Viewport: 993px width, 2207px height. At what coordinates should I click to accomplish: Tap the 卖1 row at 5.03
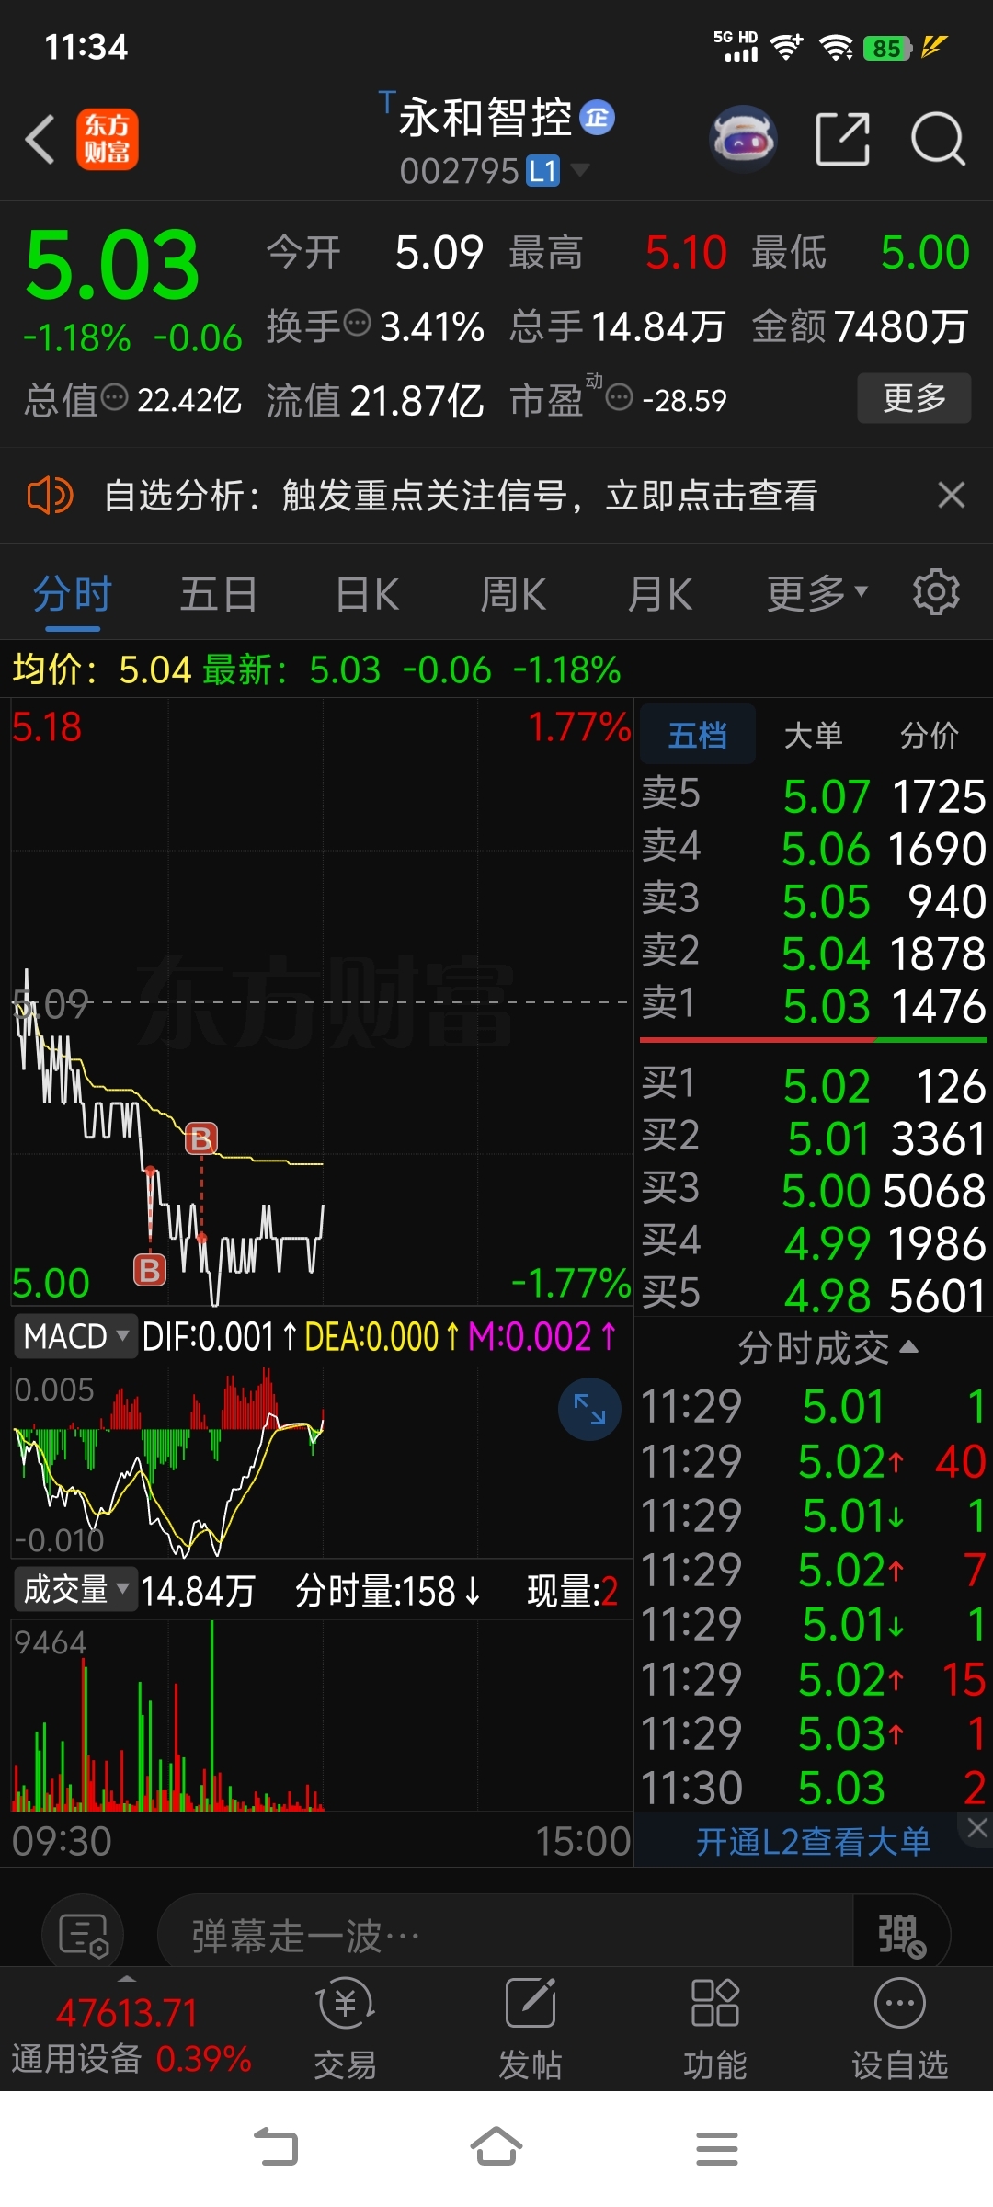pos(814,1005)
